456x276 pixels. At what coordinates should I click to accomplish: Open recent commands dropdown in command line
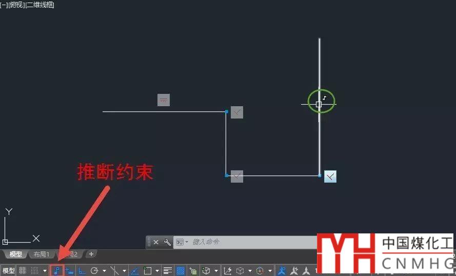click(186, 242)
